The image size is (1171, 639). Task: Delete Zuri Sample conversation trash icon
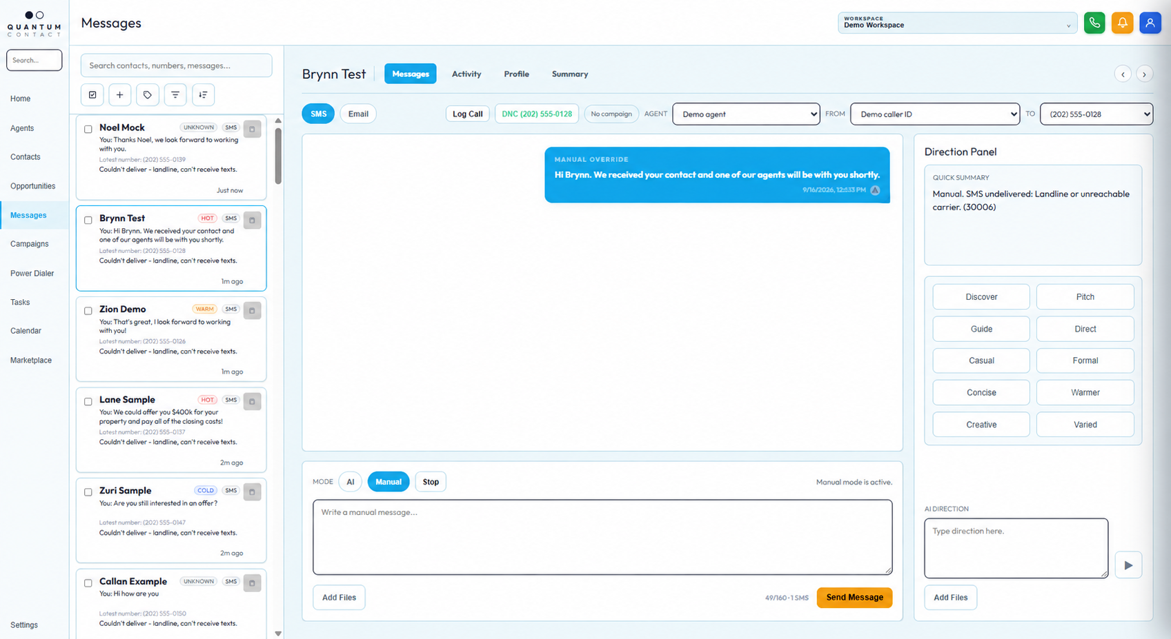click(x=253, y=492)
